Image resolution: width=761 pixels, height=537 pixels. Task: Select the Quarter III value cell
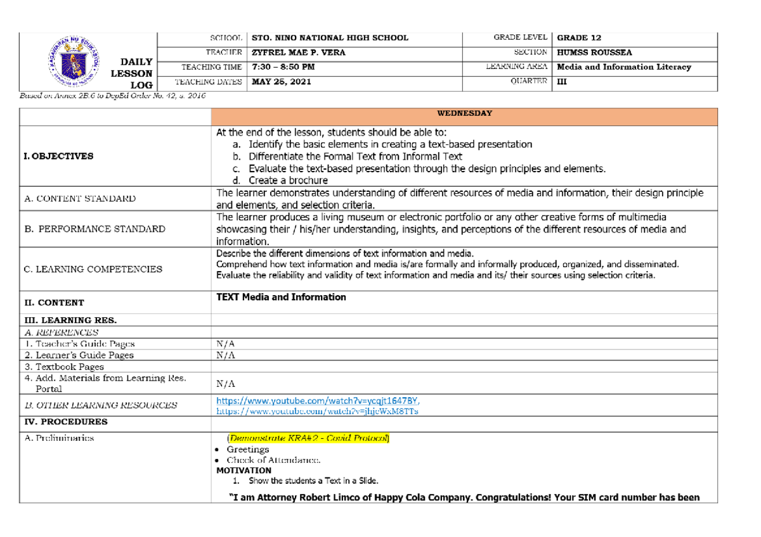tap(635, 82)
